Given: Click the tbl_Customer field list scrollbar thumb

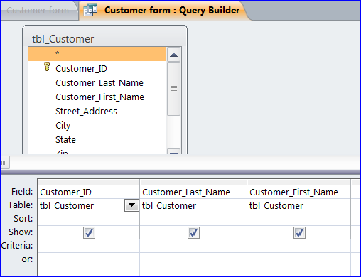Looking at the screenshot, I should (173, 89).
